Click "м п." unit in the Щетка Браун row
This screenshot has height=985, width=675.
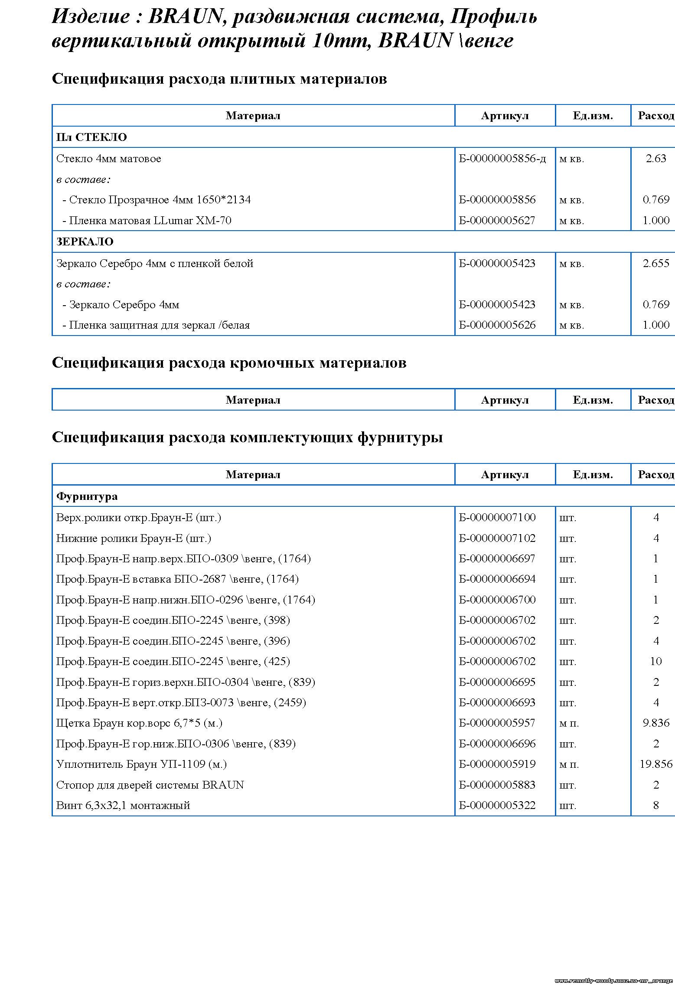[569, 724]
